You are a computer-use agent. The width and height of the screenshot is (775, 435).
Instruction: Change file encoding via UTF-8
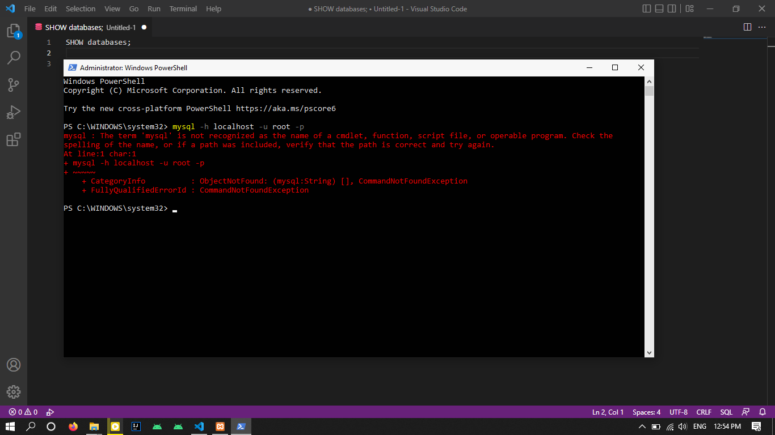pos(679,412)
